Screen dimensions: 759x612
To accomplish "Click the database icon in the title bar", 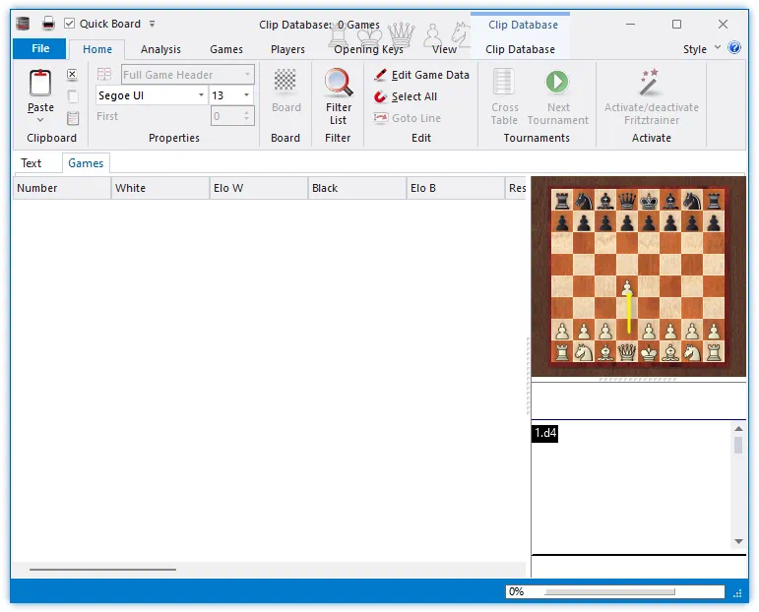I will point(23,24).
